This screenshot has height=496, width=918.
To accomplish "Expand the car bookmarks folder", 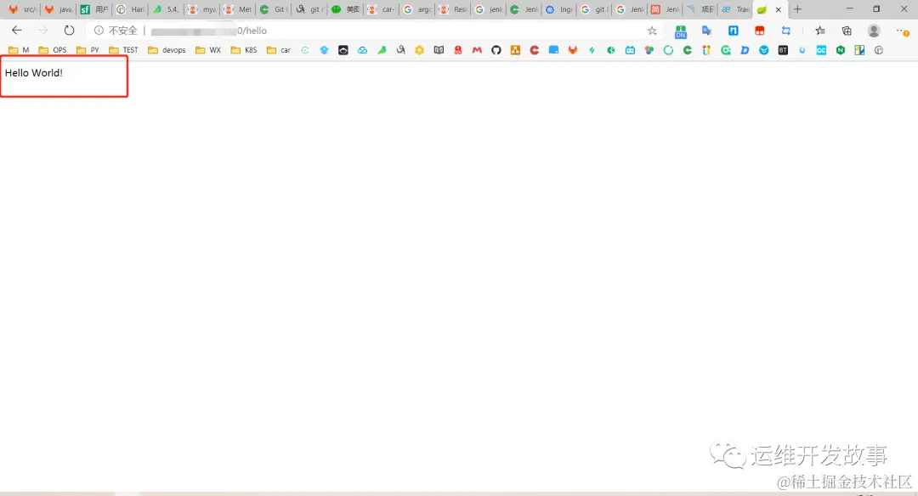I will tap(279, 50).
